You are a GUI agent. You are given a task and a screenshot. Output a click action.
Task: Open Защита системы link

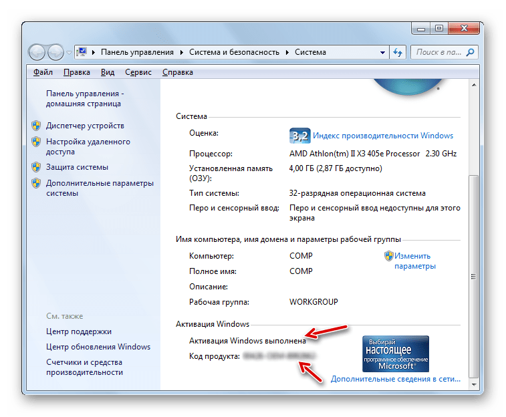[77, 167]
